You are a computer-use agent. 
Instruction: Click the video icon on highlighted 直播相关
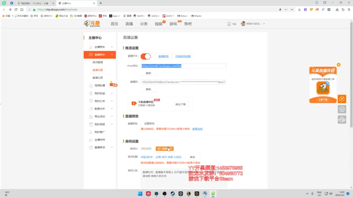[91, 55]
